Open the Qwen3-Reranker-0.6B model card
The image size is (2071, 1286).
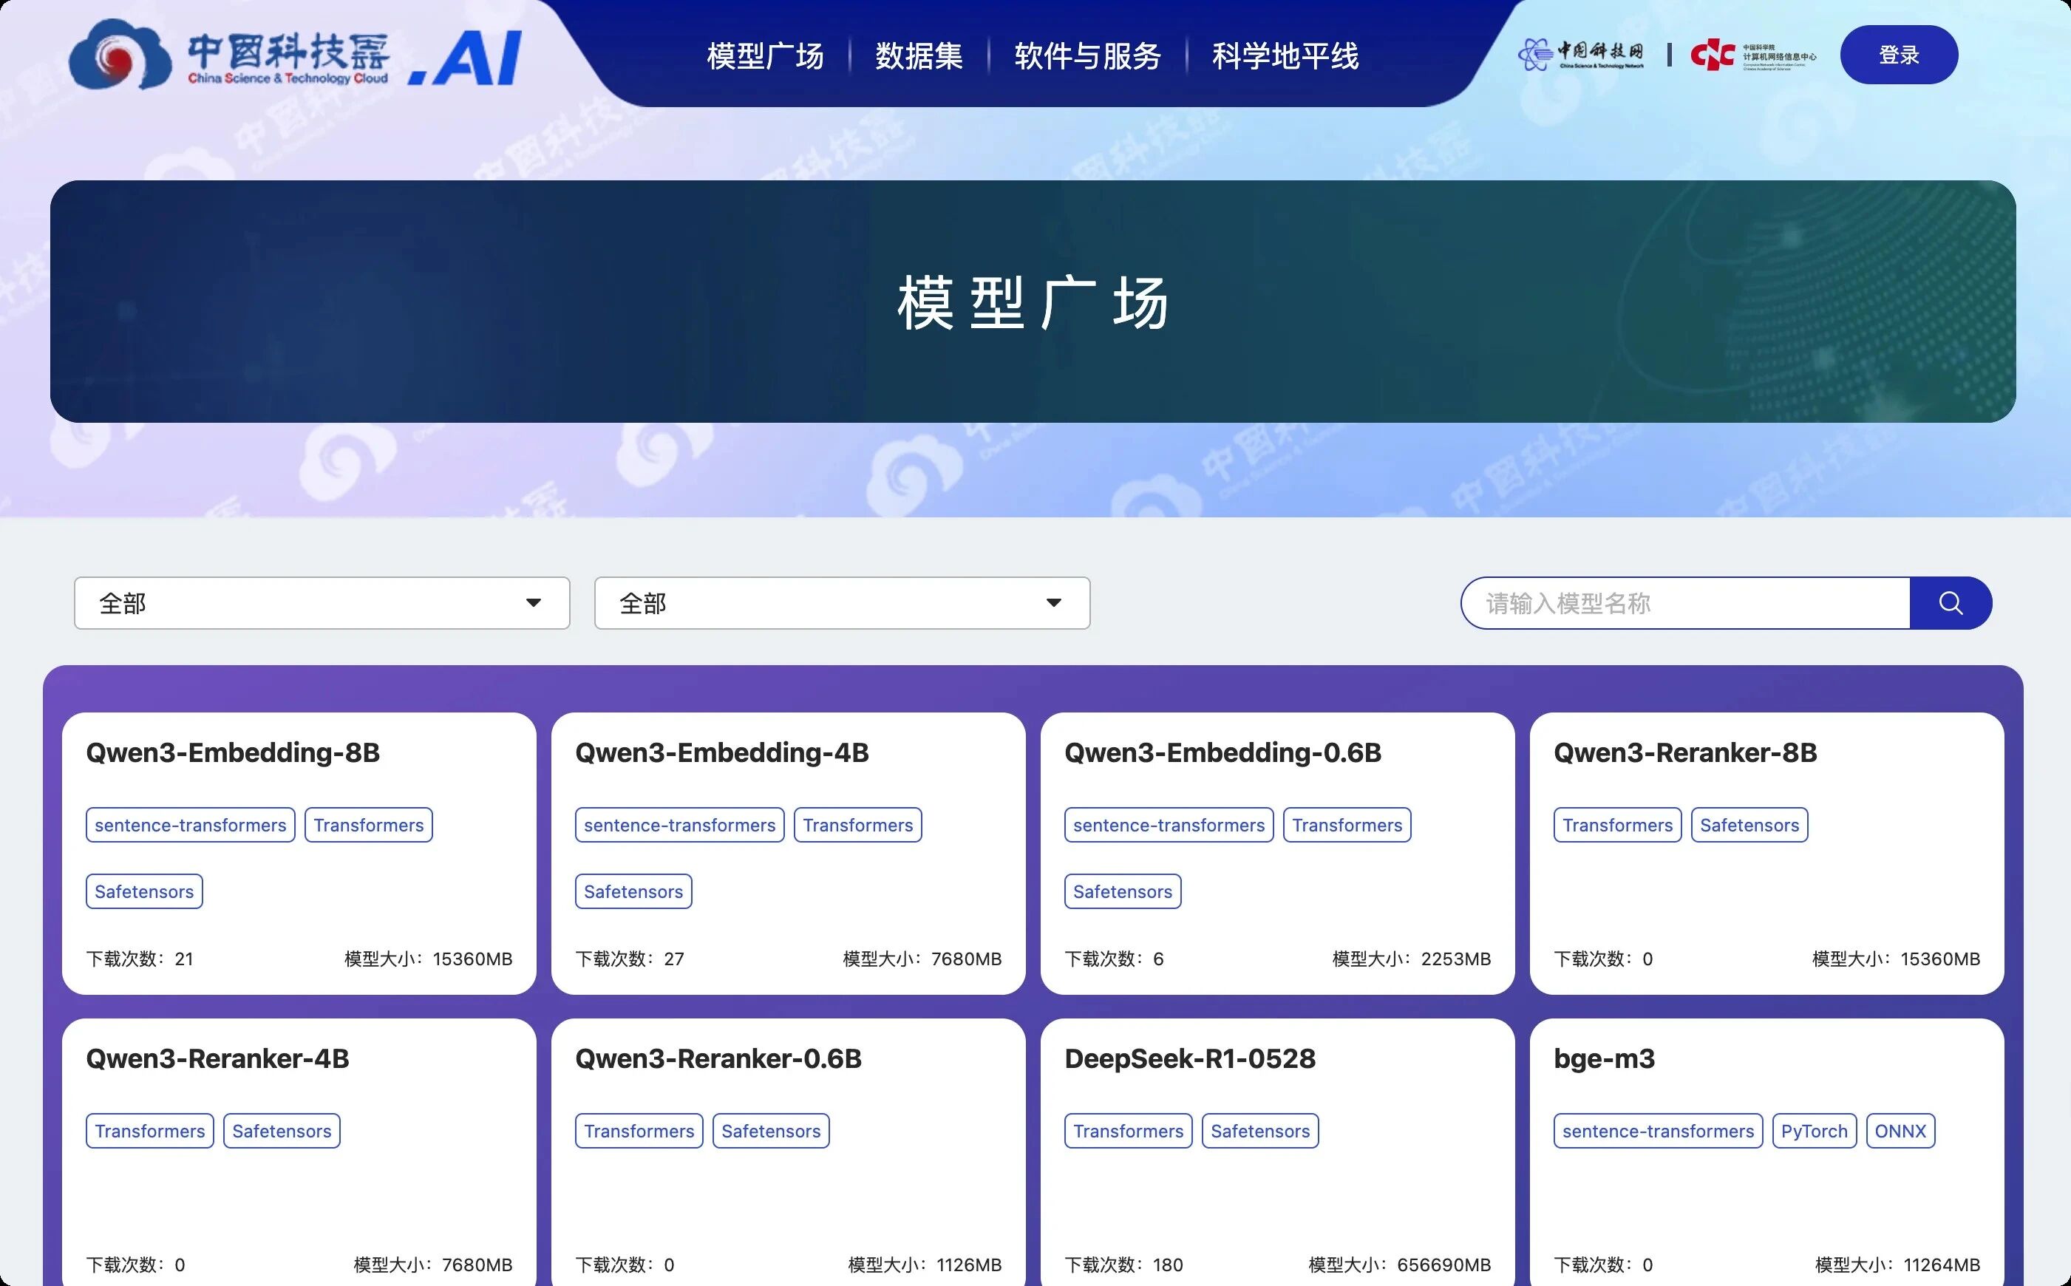[x=789, y=1152]
